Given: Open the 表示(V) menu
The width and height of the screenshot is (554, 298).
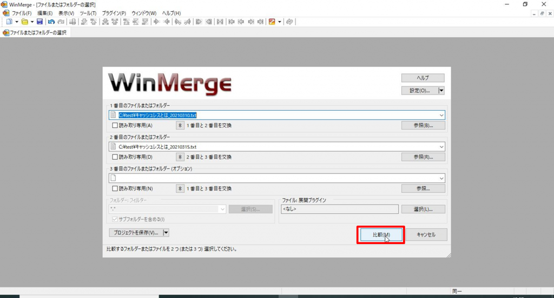Looking at the screenshot, I should point(66,13).
